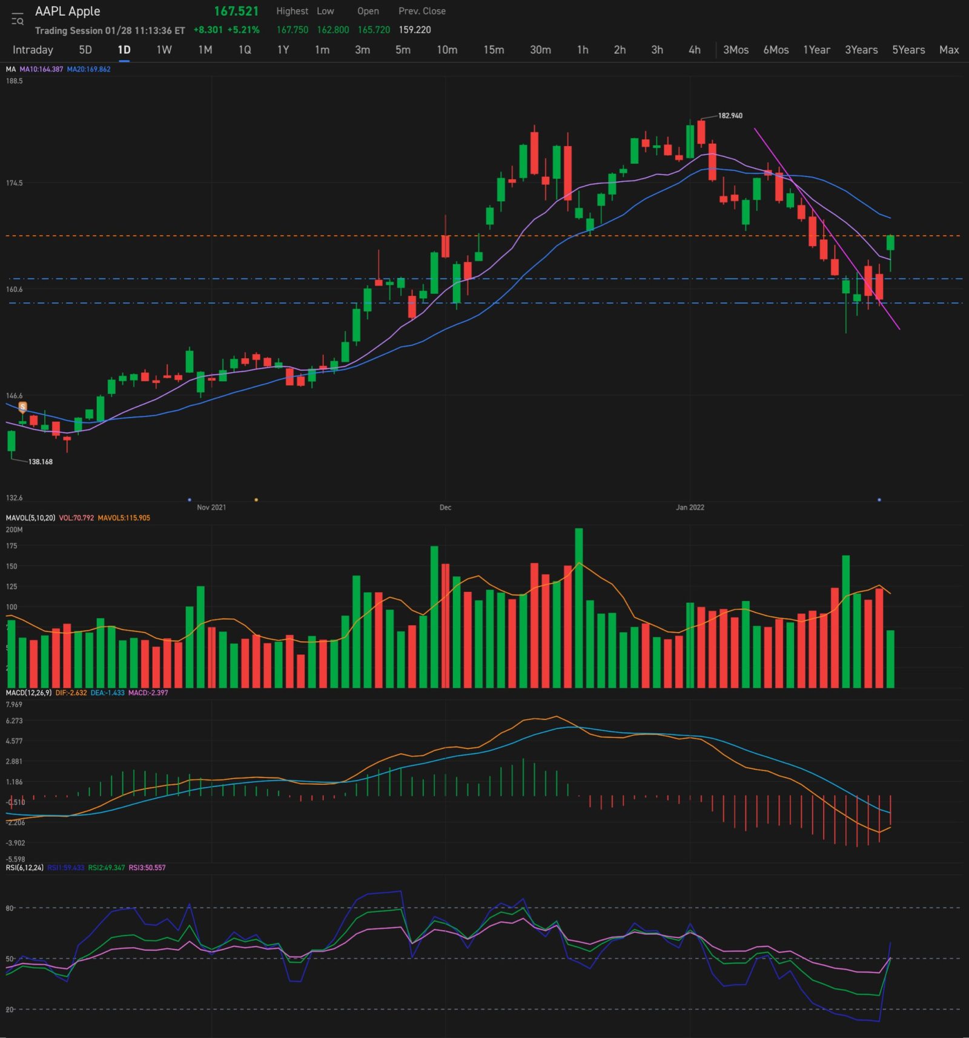This screenshot has width=969, height=1038.
Task: Click the MAVOL(5,10,20) indicator label
Action: 30,518
